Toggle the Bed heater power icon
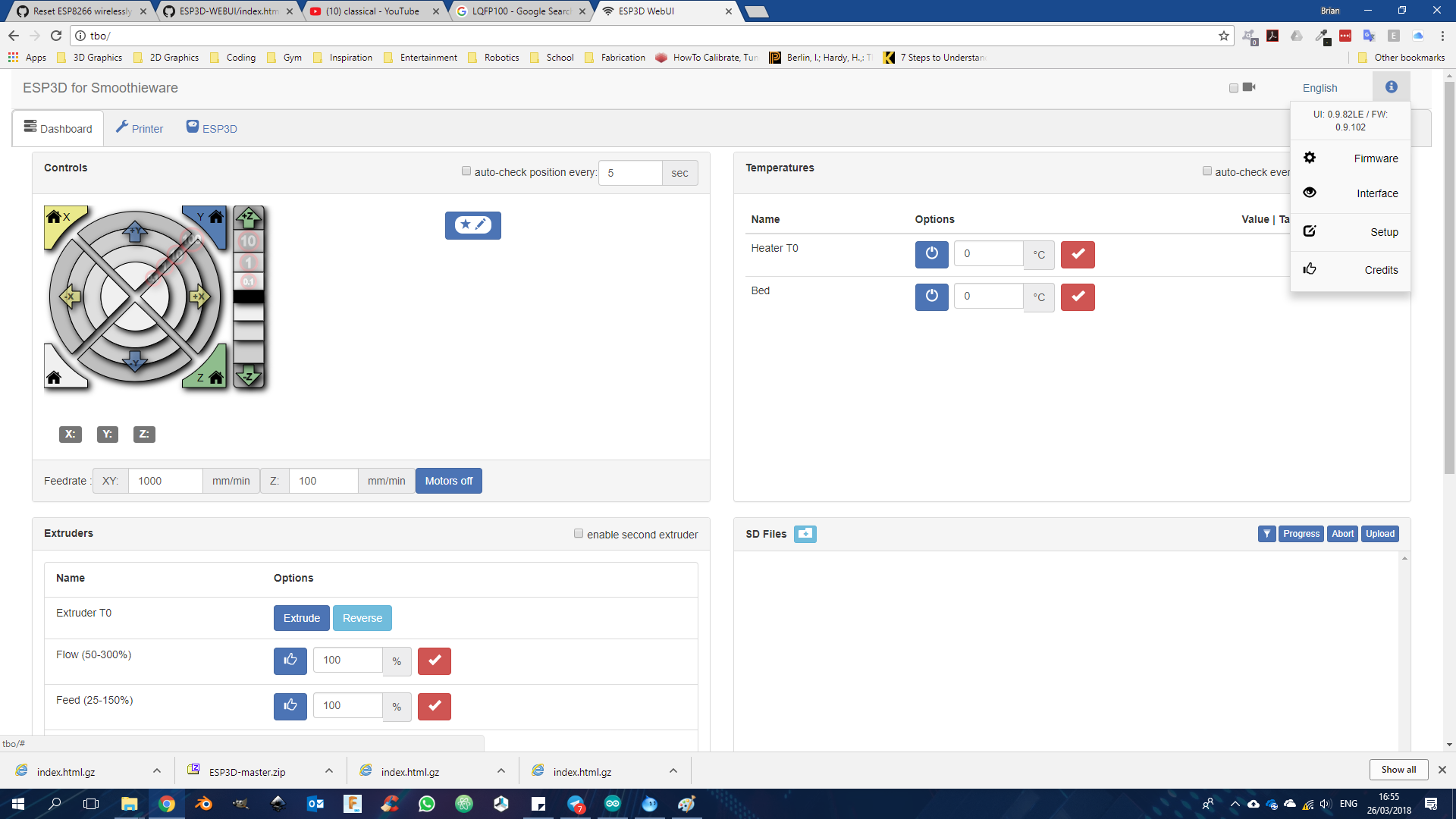 [931, 297]
